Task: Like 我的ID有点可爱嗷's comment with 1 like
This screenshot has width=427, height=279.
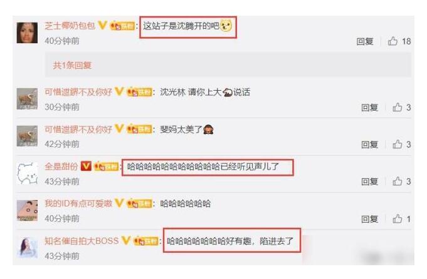Action: (x=398, y=219)
